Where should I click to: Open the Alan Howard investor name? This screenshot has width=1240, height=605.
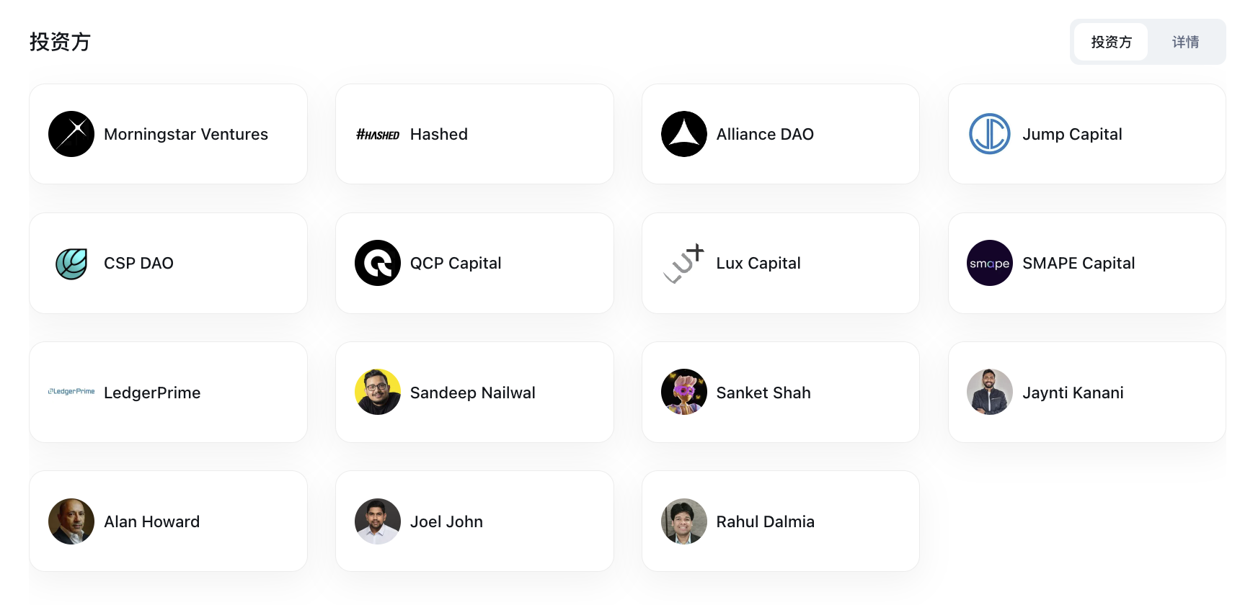[x=152, y=521]
